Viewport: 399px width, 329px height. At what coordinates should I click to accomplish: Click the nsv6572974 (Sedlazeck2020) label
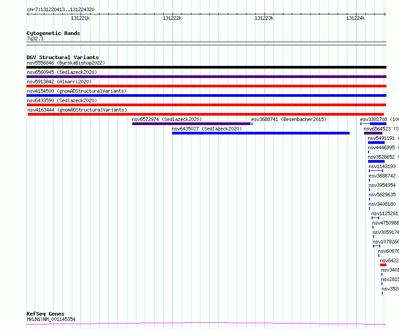[x=167, y=119]
